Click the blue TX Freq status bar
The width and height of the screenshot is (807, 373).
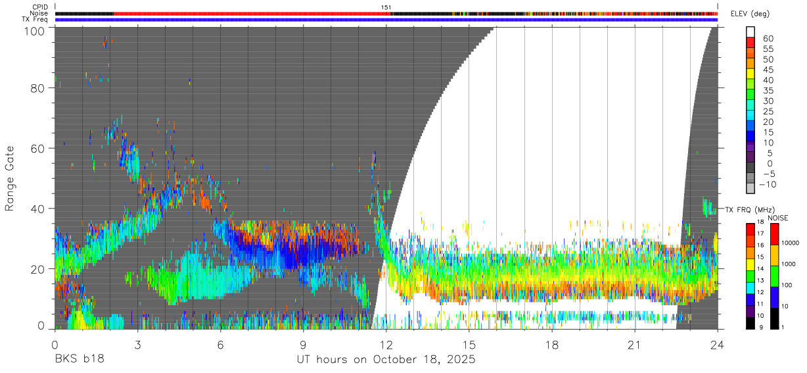(x=386, y=20)
